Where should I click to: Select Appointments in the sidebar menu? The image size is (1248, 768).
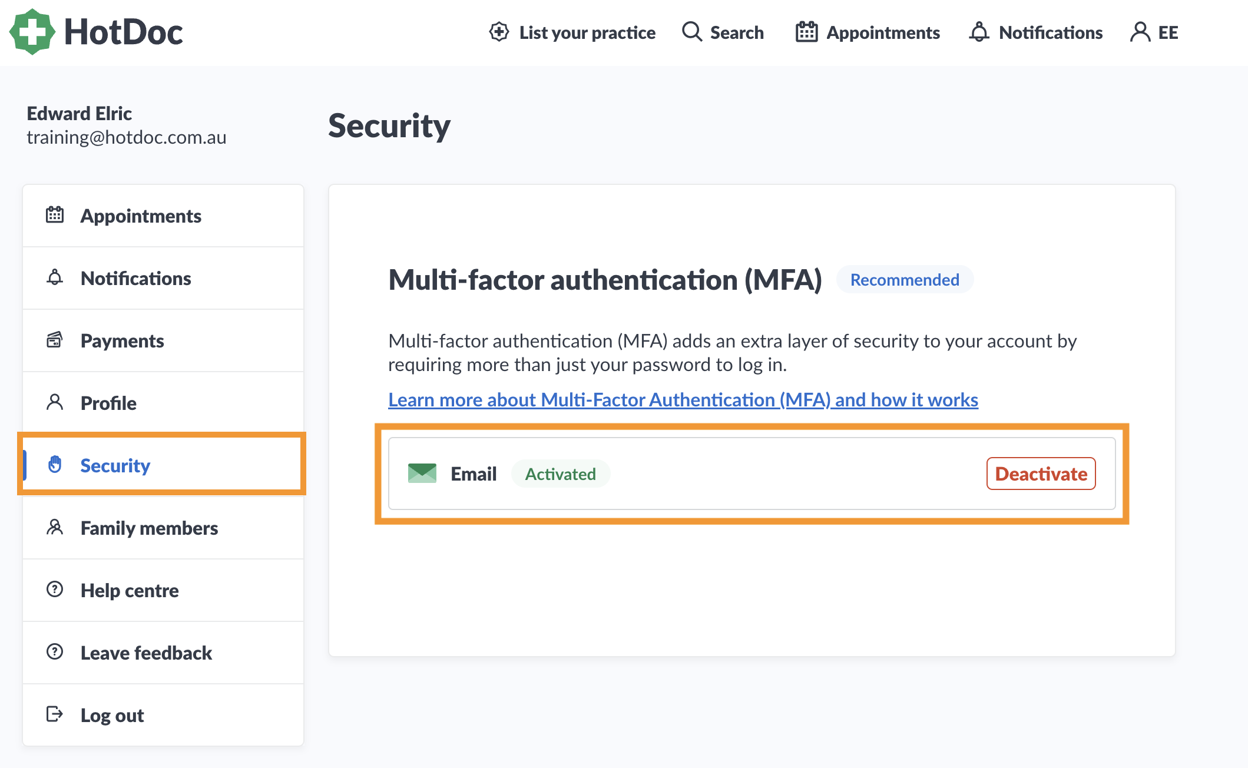pyautogui.click(x=163, y=216)
